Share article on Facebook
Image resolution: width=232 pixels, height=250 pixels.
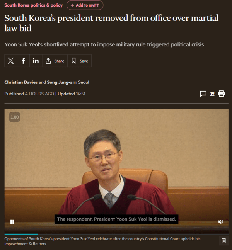(x=23, y=61)
